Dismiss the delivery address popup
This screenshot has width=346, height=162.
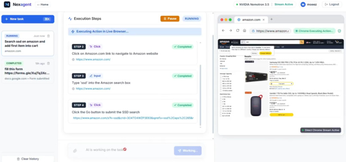click(254, 53)
